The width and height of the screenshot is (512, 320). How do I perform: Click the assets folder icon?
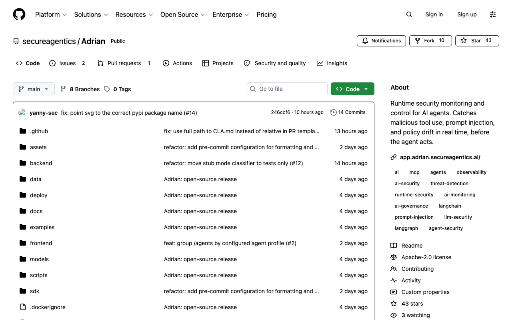(x=23, y=147)
